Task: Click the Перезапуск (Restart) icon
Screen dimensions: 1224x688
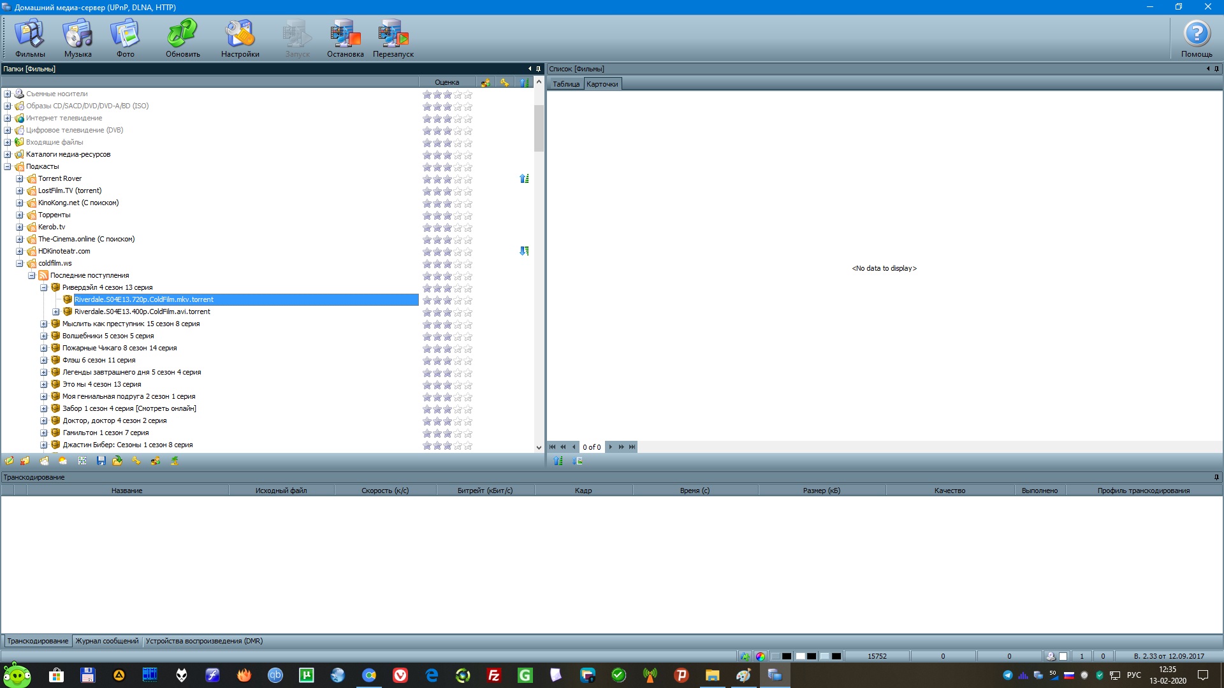Action: 393,38
